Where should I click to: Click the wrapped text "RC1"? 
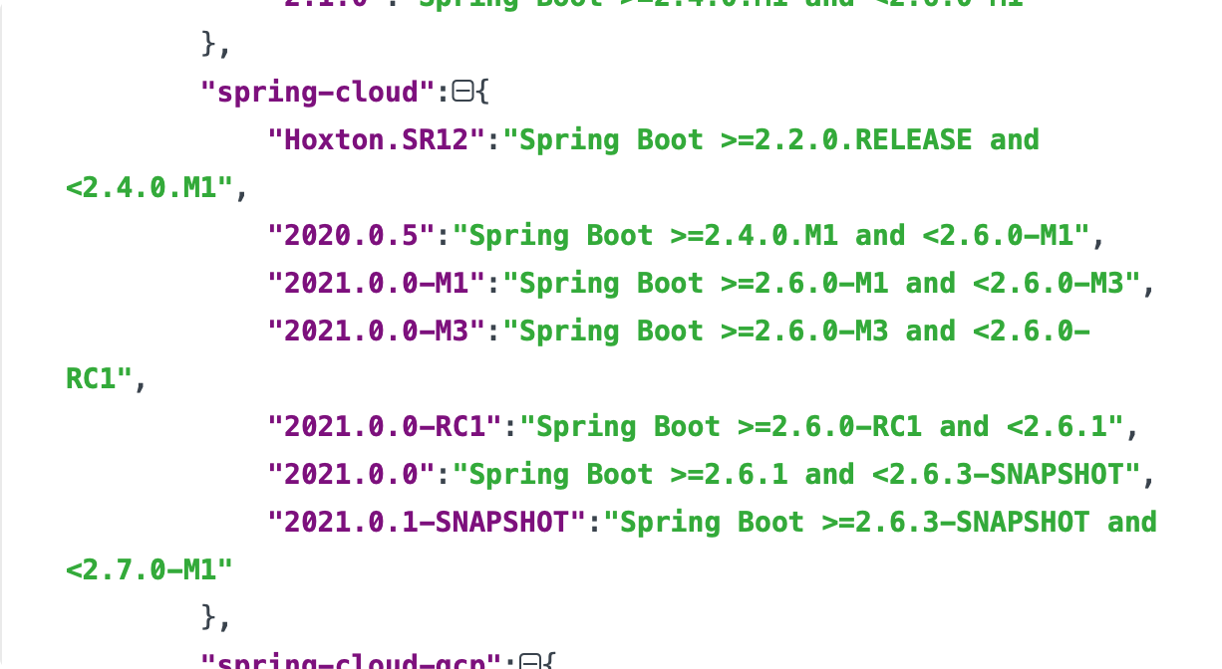click(99, 379)
